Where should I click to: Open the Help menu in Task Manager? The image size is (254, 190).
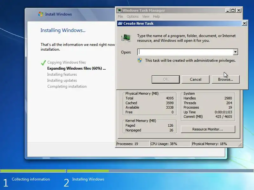(156, 16)
